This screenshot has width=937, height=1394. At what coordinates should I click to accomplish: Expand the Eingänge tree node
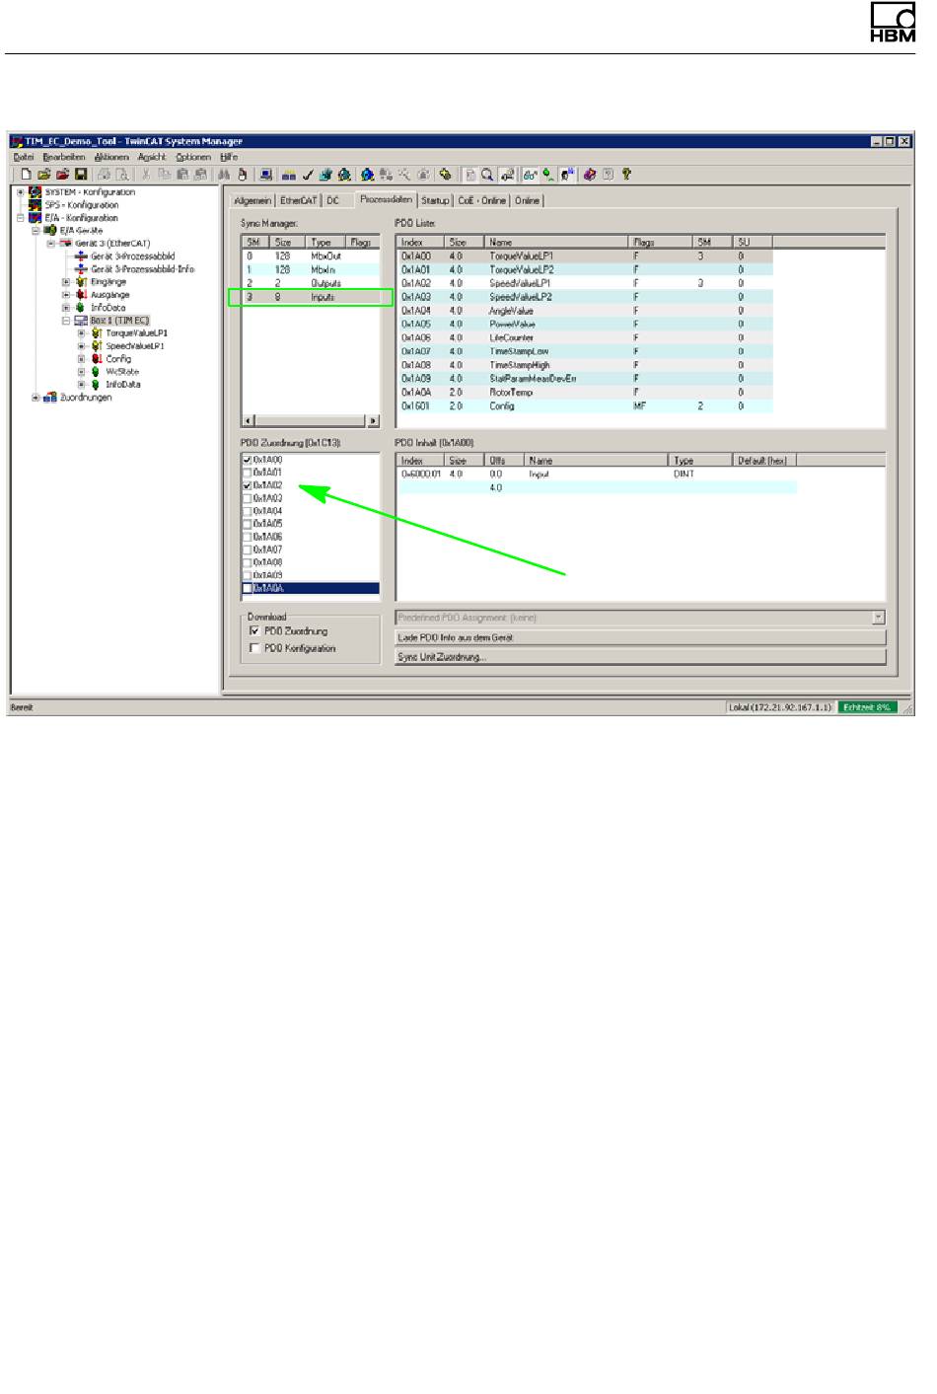click(x=66, y=282)
